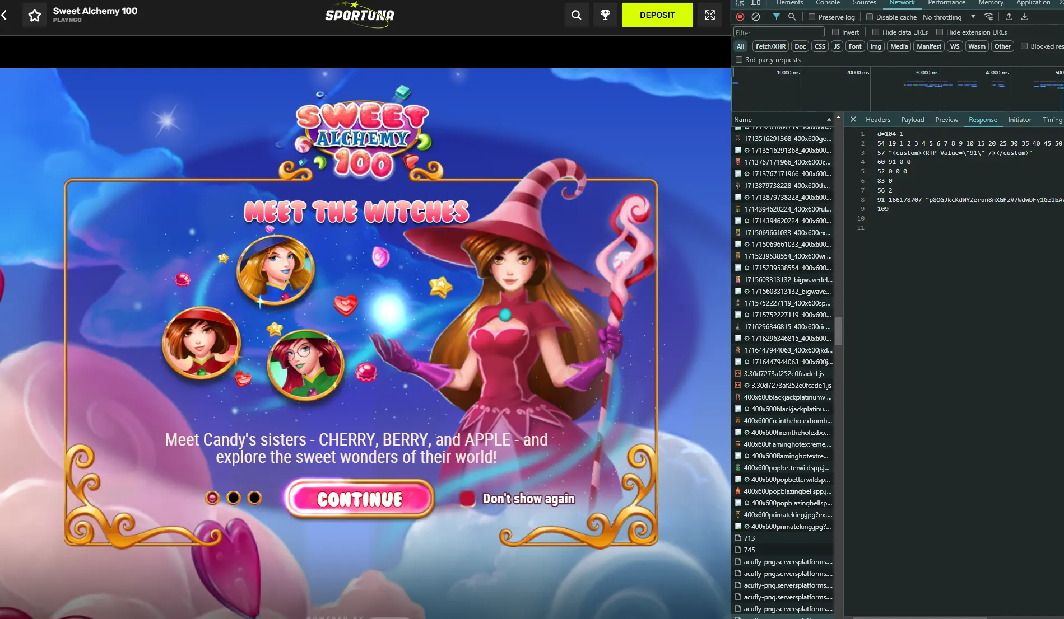The height and width of the screenshot is (619, 1064).
Task: Tick the Don't show again checkbox
Action: click(x=467, y=499)
